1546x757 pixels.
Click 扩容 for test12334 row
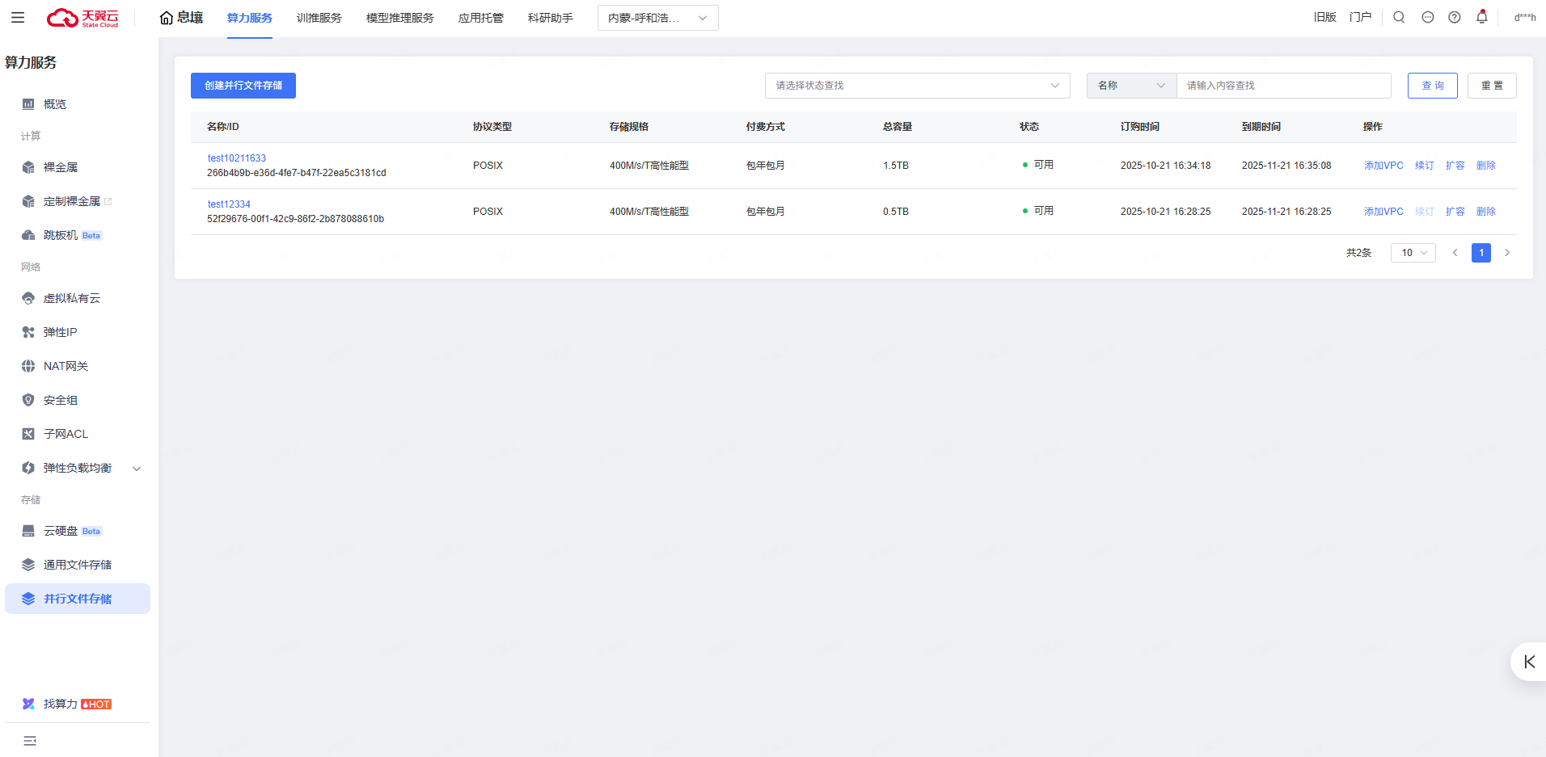pyautogui.click(x=1455, y=212)
